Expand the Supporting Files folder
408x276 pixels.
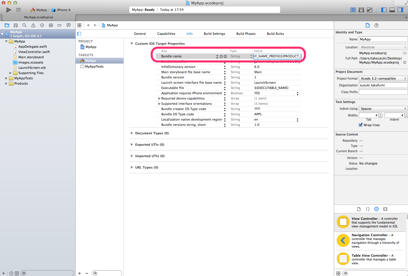[11, 73]
